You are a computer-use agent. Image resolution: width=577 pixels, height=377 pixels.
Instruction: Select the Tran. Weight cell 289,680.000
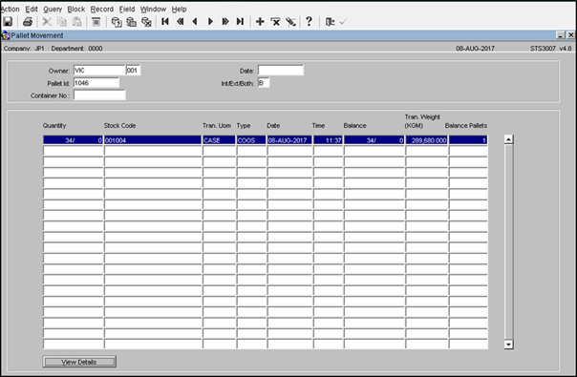tap(427, 140)
